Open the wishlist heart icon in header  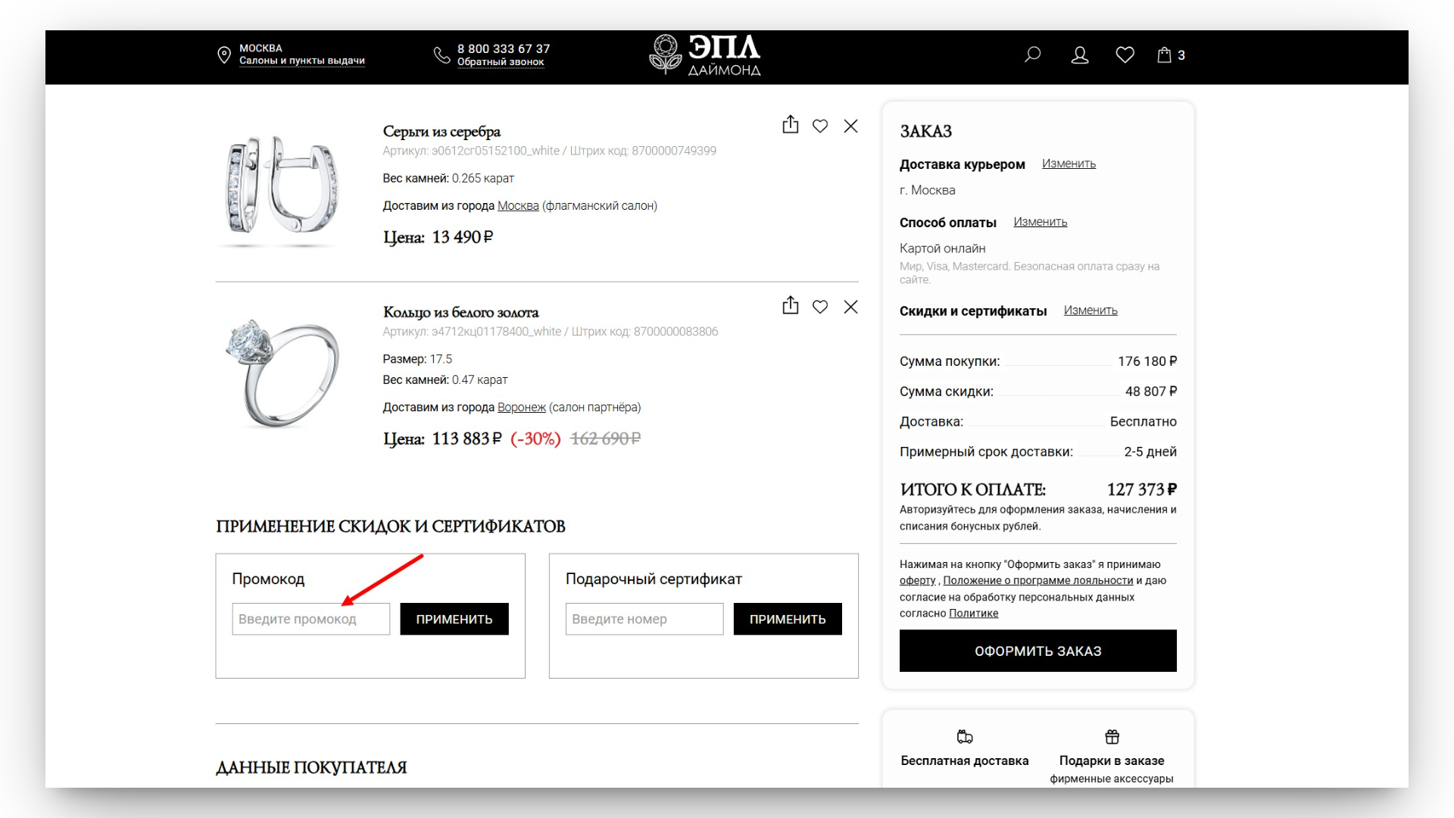[x=1125, y=55]
